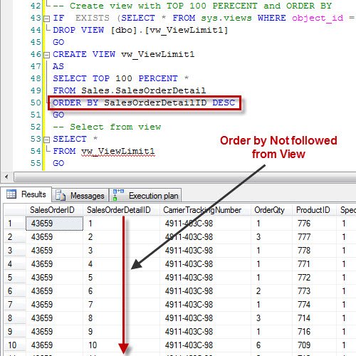This screenshot has width=356, height=356.
Task: Click the Execution plan tab icon
Action: pos(118,195)
